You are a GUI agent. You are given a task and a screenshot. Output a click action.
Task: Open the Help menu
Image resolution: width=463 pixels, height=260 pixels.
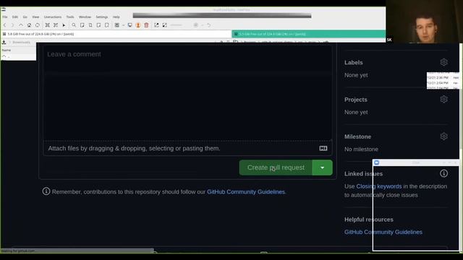click(116, 17)
